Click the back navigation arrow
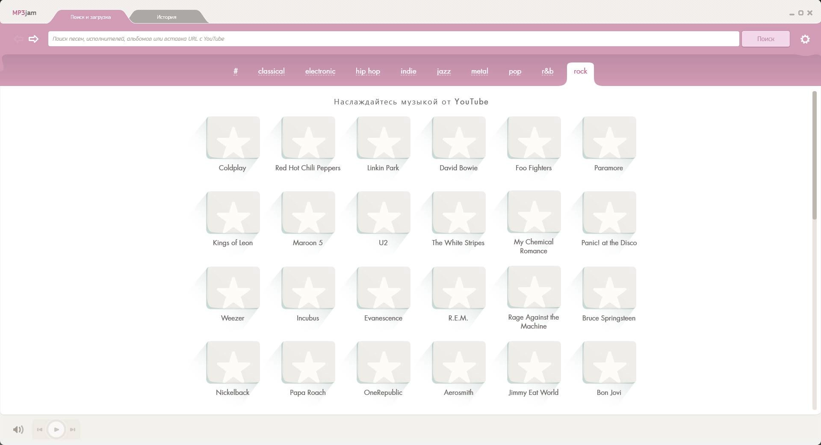 [x=18, y=39]
